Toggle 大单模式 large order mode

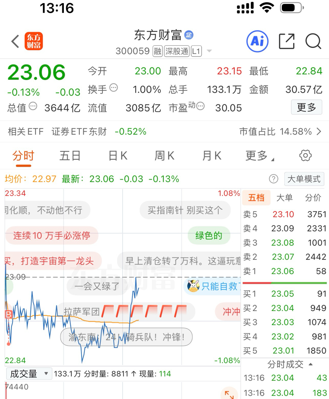click(x=304, y=179)
